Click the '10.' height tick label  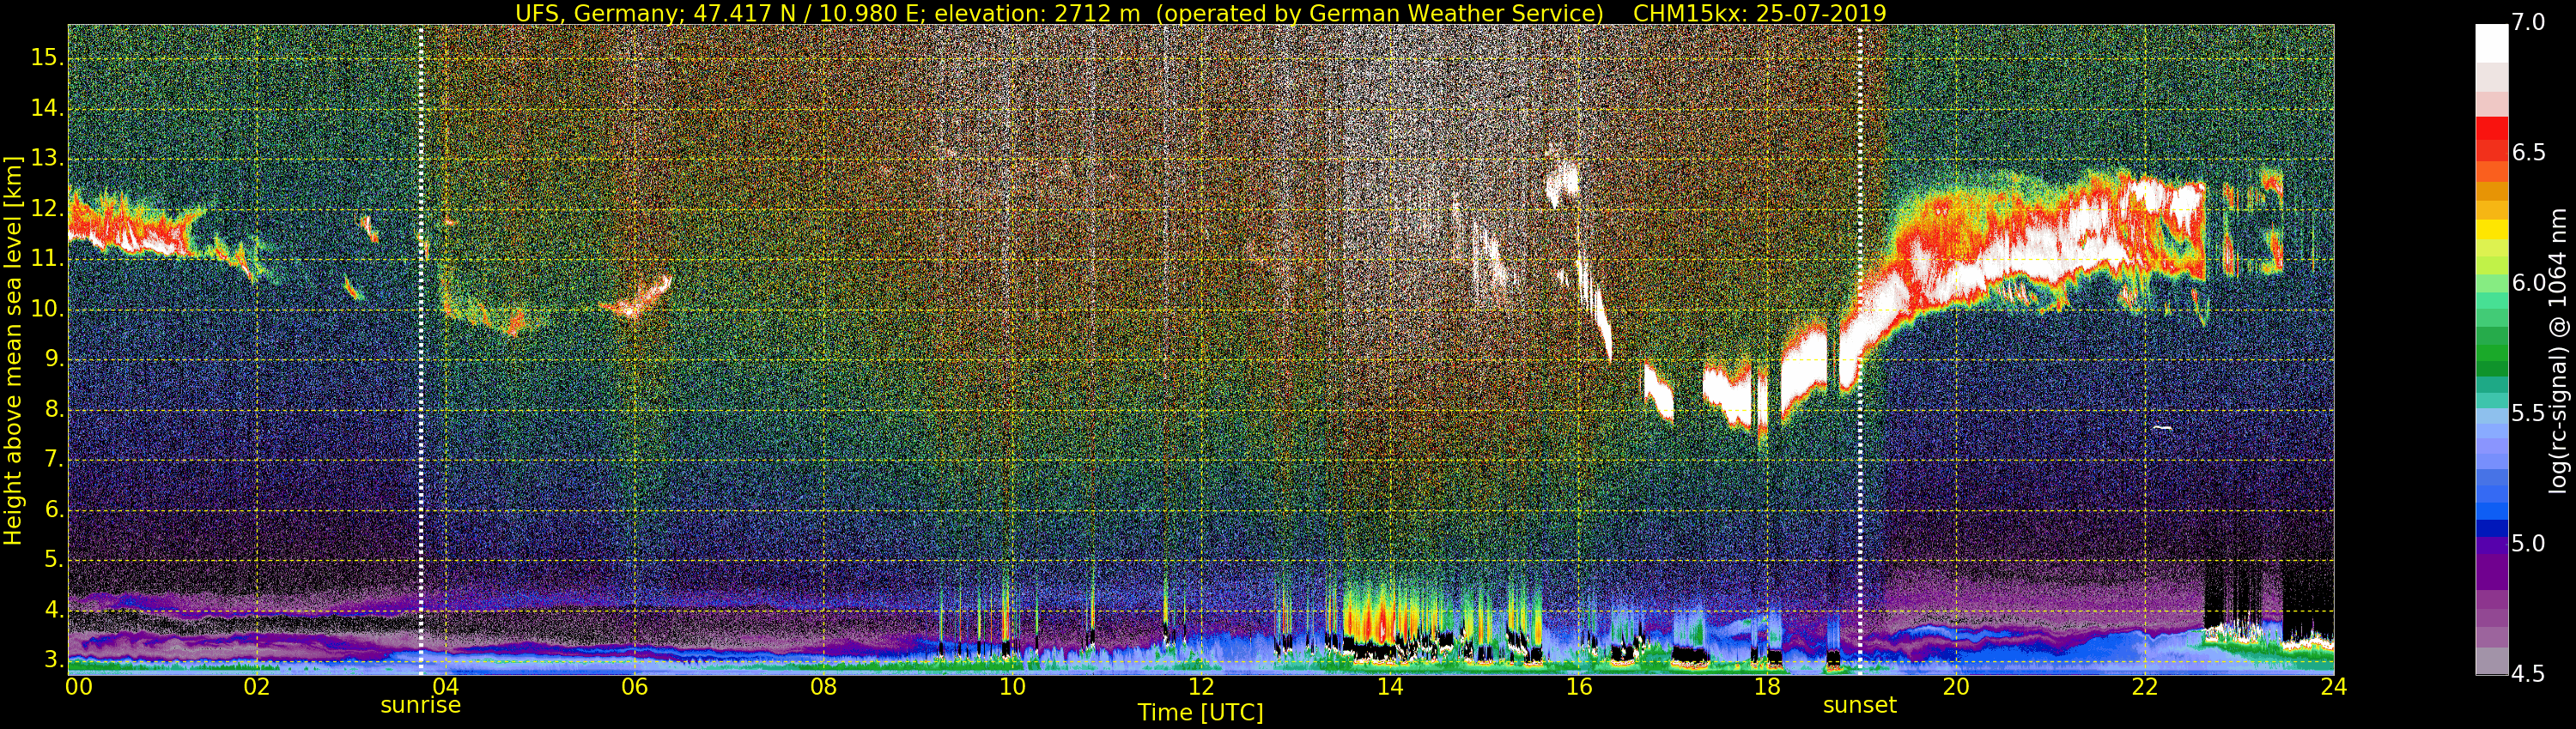(x=46, y=309)
